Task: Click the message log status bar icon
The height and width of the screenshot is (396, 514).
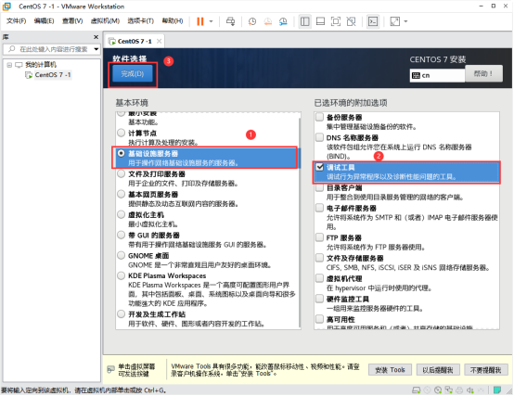Action: click(x=497, y=390)
